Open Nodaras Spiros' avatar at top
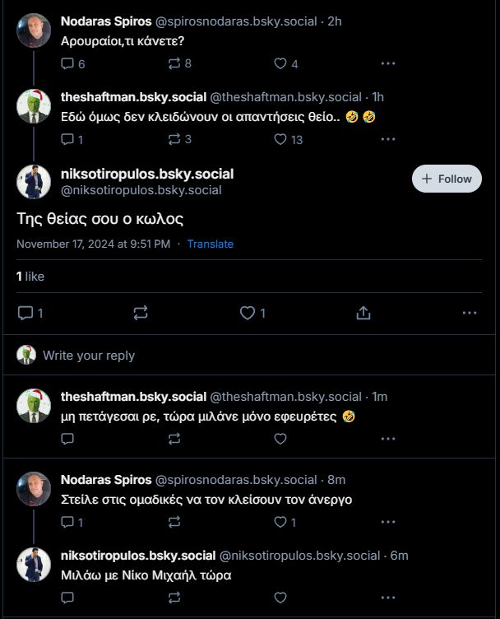 [34, 30]
